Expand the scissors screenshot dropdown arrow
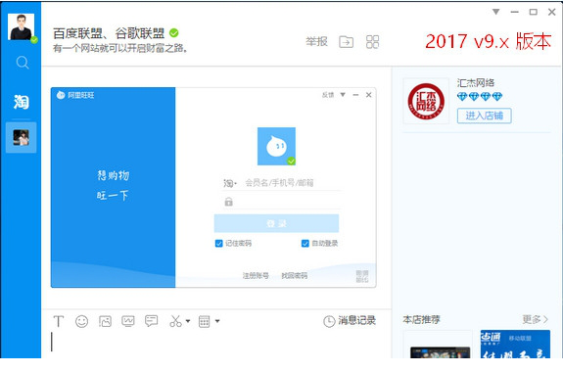 (188, 321)
